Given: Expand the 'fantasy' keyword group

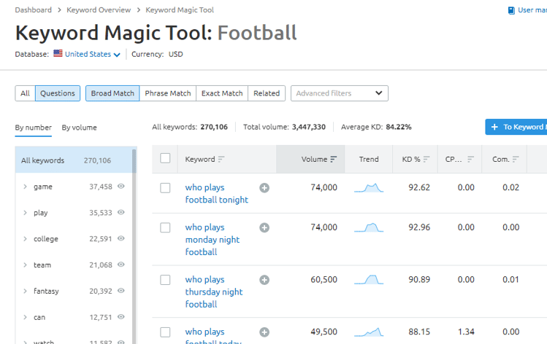Looking at the screenshot, I should [25, 291].
